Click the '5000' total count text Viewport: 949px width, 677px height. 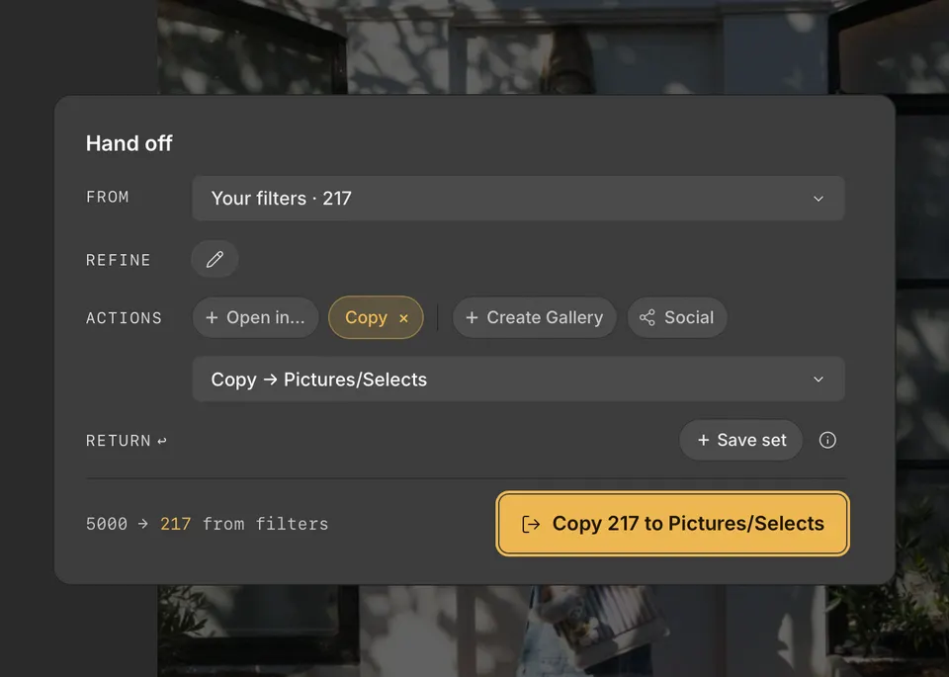click(107, 524)
